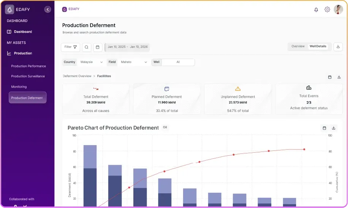Open the user profile avatar

click(x=338, y=9)
